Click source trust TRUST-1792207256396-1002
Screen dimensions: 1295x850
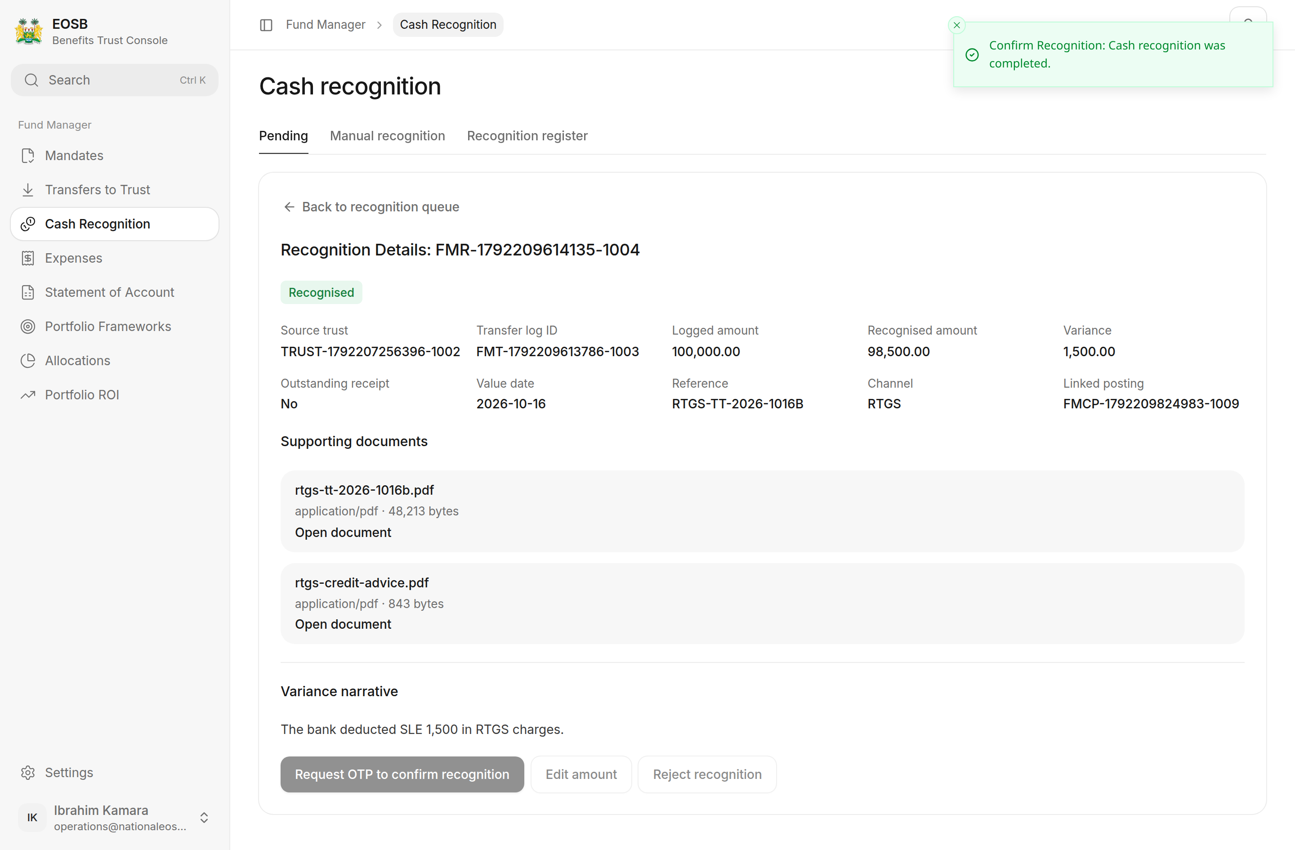tap(370, 352)
